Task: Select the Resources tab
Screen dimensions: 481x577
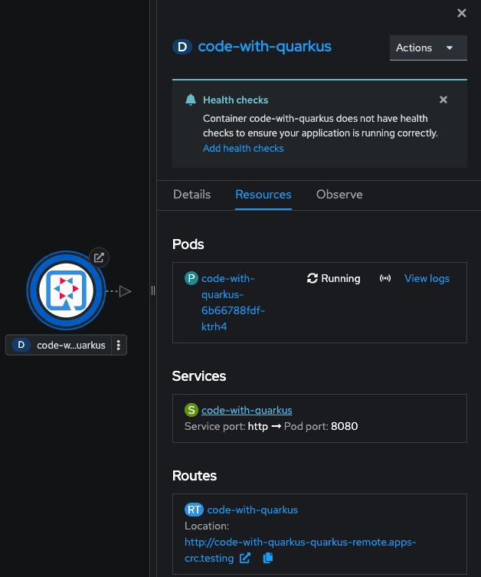Action: click(x=263, y=195)
